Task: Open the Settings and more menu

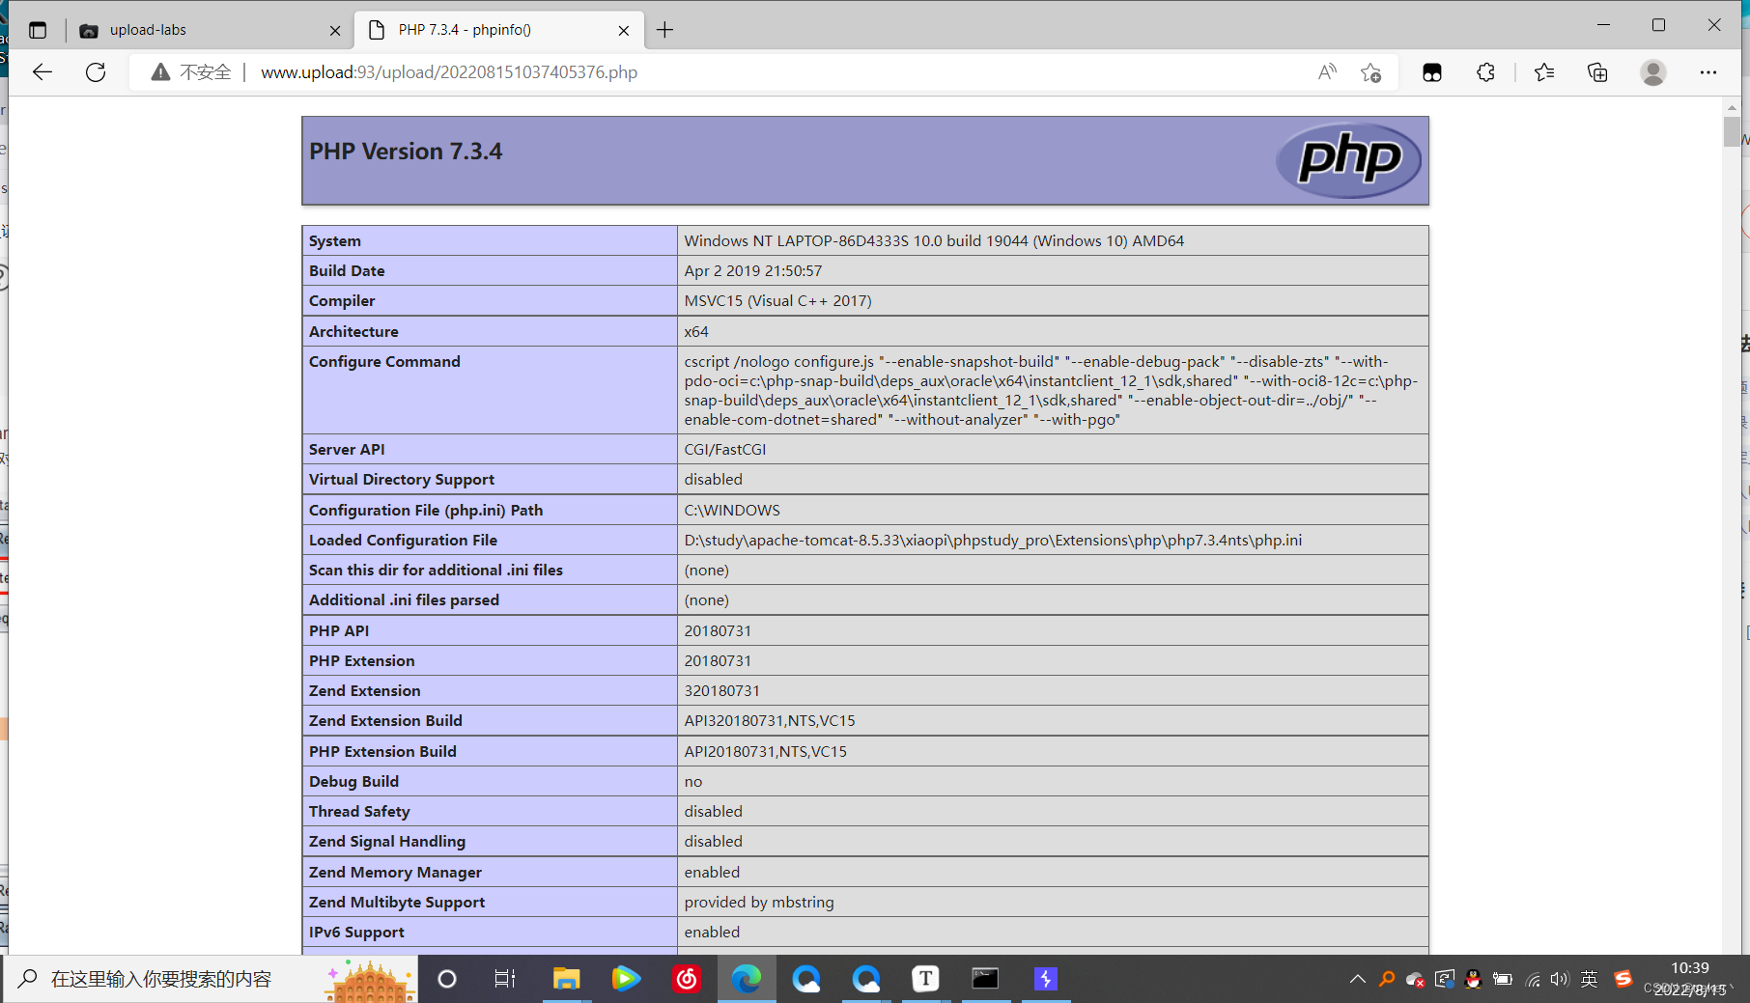Action: (x=1708, y=72)
